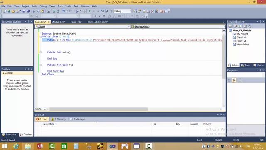Screen dimensions: 266x150
Task: Save the current file with Save icon
Action: coord(24,11)
